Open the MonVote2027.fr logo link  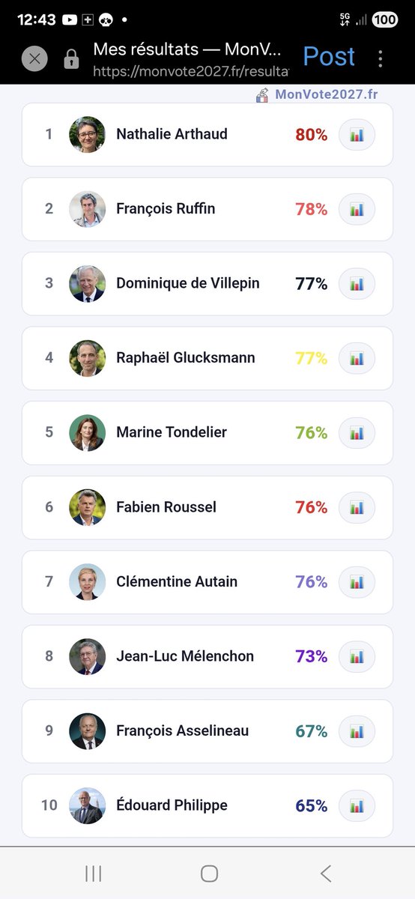tap(317, 94)
